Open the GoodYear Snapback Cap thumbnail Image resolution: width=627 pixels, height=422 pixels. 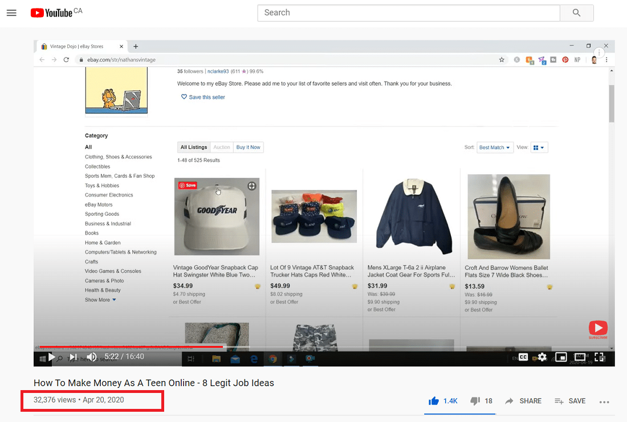click(217, 216)
